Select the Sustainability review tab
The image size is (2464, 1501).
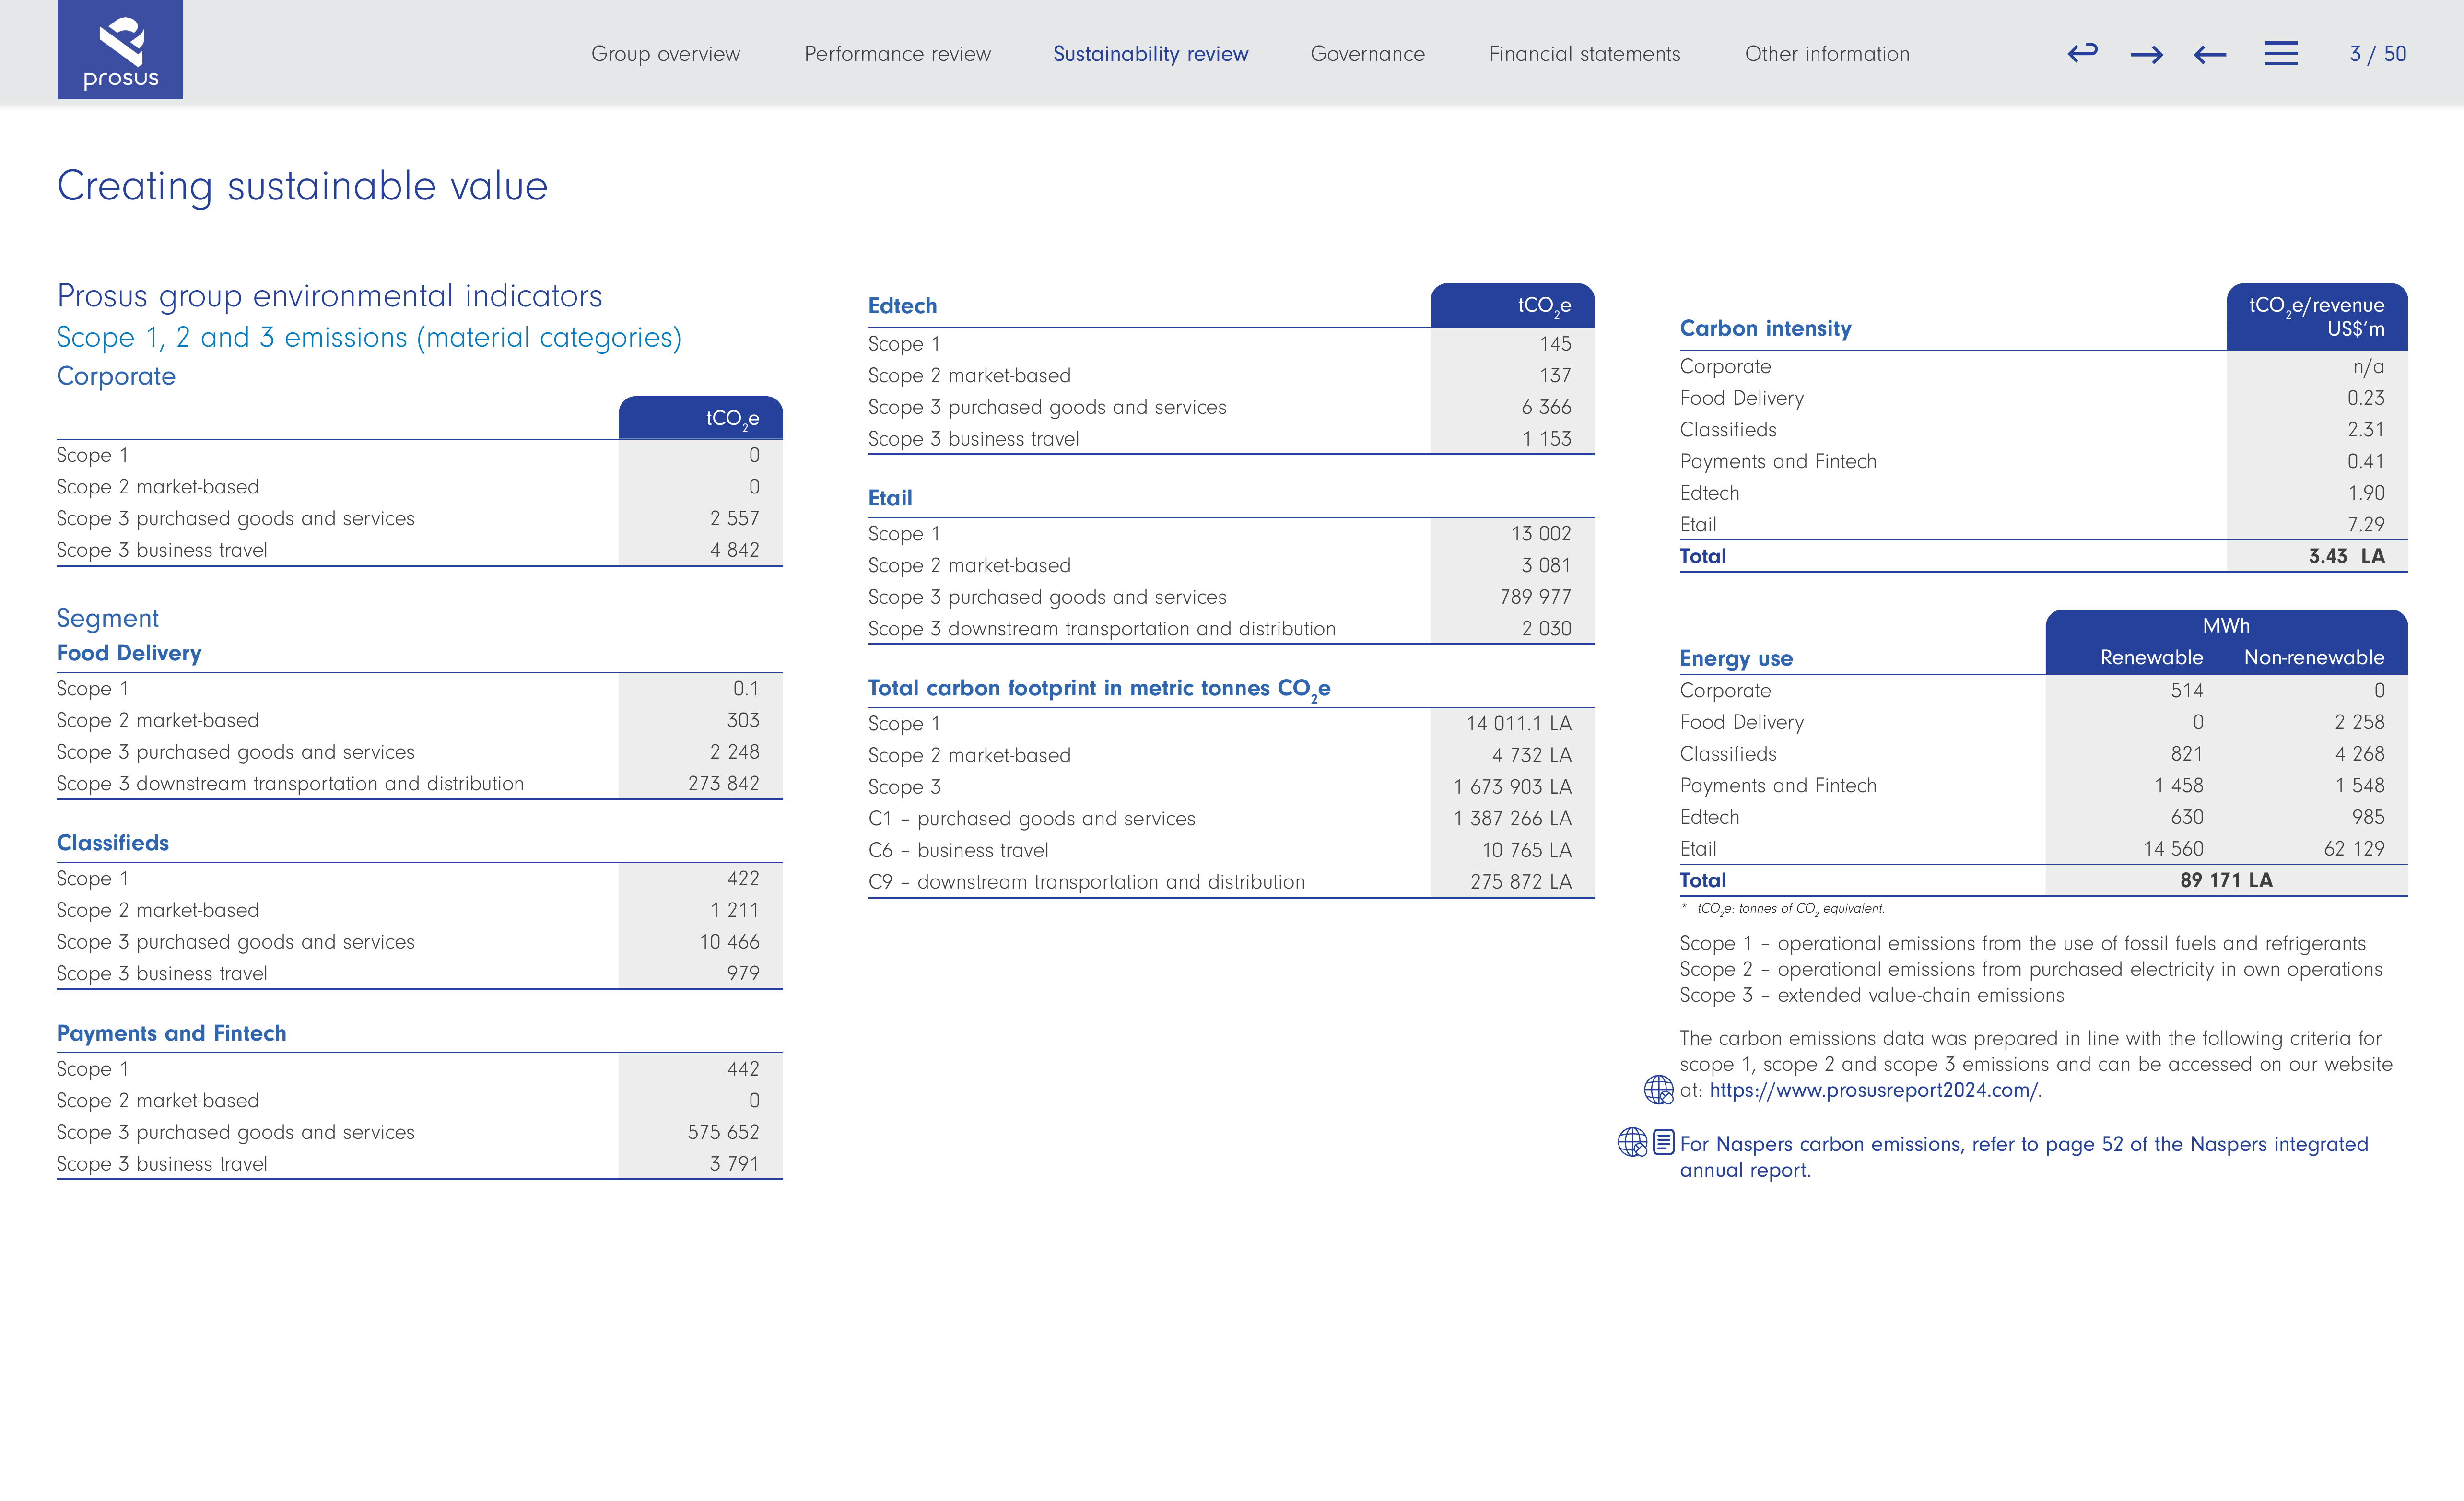pyautogui.click(x=1151, y=54)
